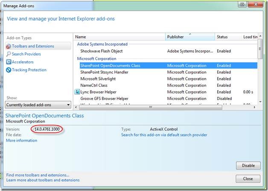Select Shockwave Flash Object row
Image resolution: width=268 pixels, height=191 pixels.
point(169,51)
